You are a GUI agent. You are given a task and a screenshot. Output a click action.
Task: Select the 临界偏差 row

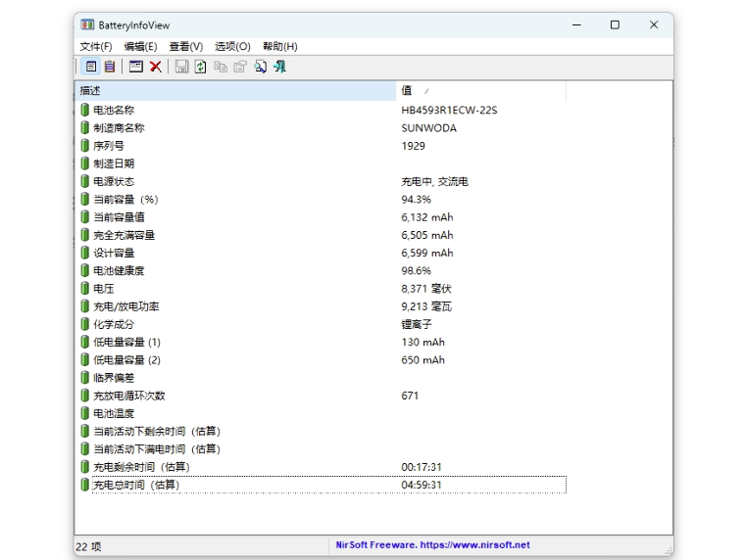click(x=323, y=378)
